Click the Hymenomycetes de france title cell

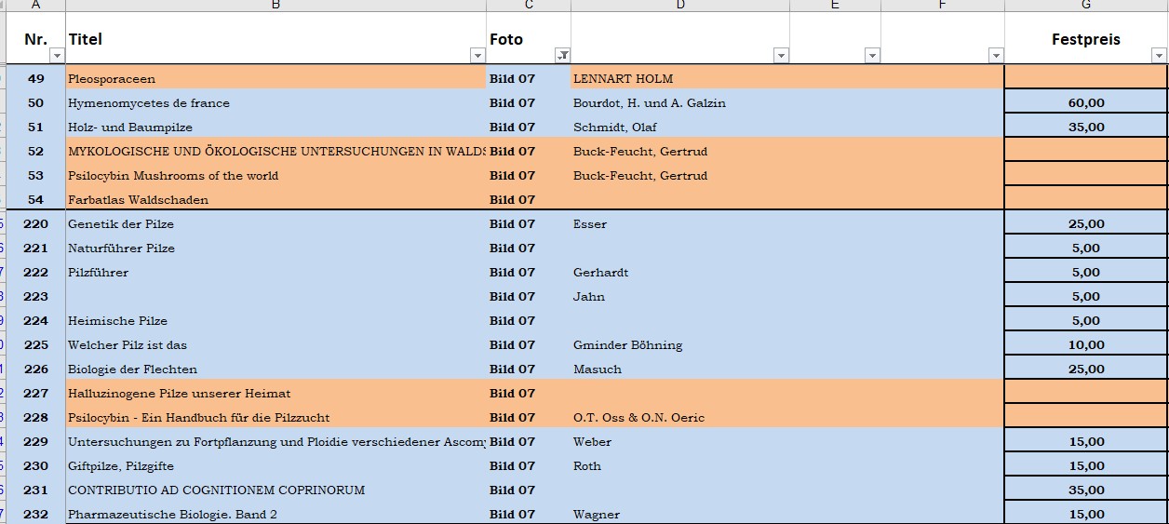pos(275,103)
